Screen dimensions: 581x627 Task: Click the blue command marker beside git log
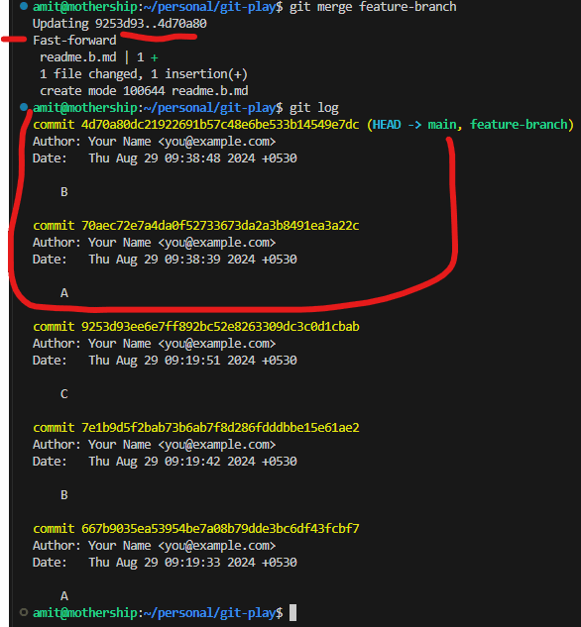(x=24, y=107)
